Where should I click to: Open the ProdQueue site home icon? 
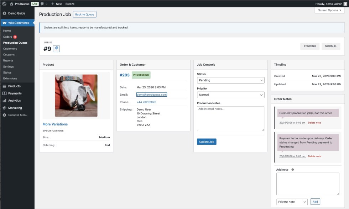[x=11, y=4]
